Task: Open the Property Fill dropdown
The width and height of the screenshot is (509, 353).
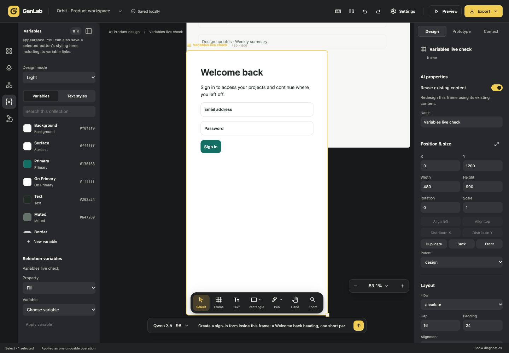Action: pyautogui.click(x=59, y=288)
